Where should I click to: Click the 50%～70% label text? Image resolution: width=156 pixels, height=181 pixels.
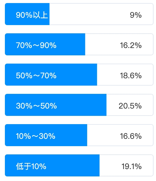tap(36, 76)
